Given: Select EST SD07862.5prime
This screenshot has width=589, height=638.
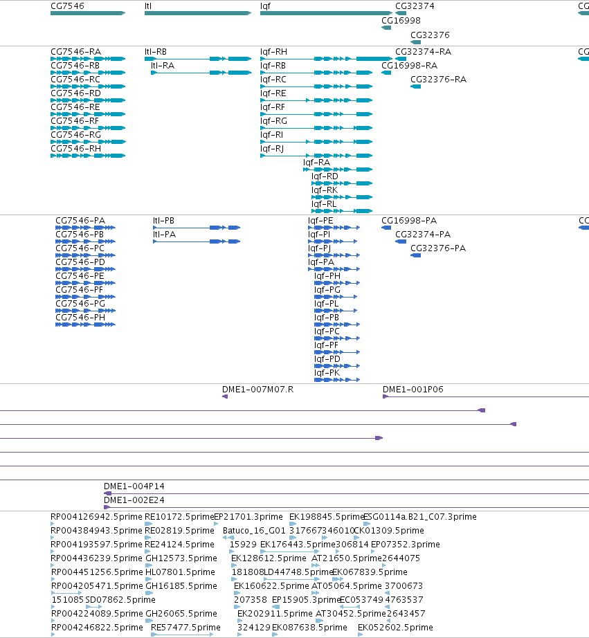Looking at the screenshot, I should click(93, 607).
